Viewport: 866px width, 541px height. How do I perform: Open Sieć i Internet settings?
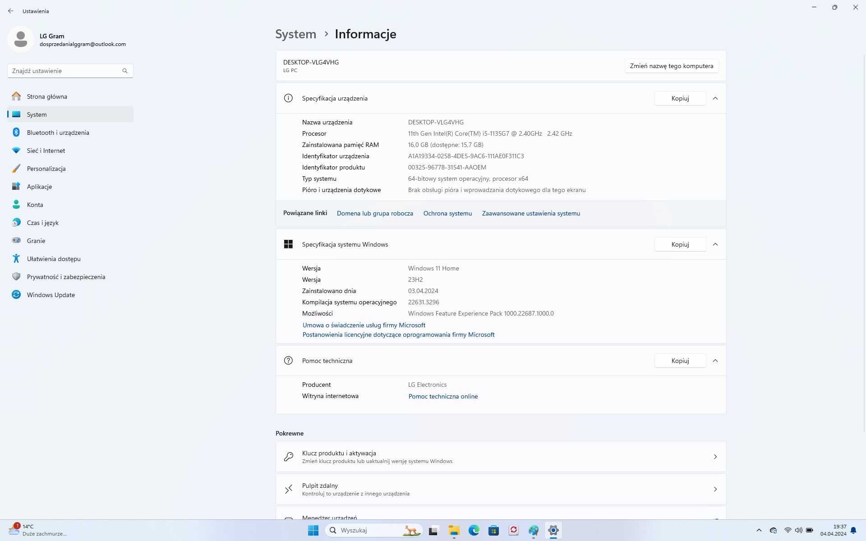70,151
